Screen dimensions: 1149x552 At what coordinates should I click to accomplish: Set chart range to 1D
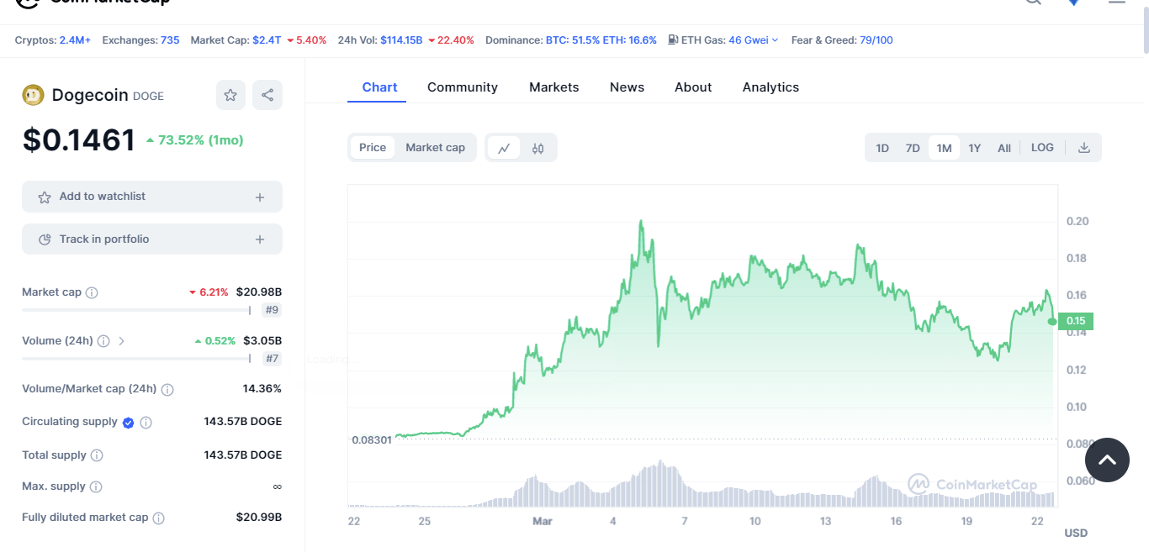tap(882, 148)
